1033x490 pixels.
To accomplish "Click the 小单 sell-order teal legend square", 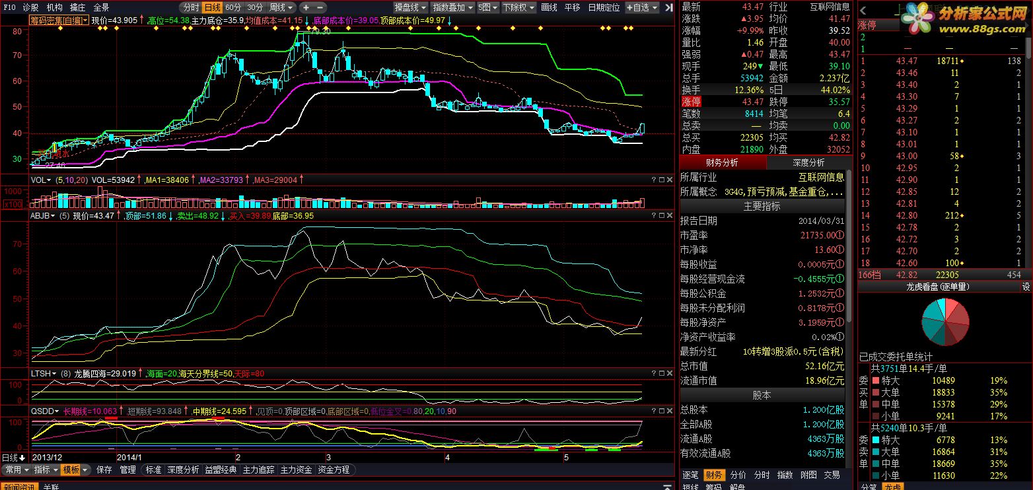I will pos(876,475).
